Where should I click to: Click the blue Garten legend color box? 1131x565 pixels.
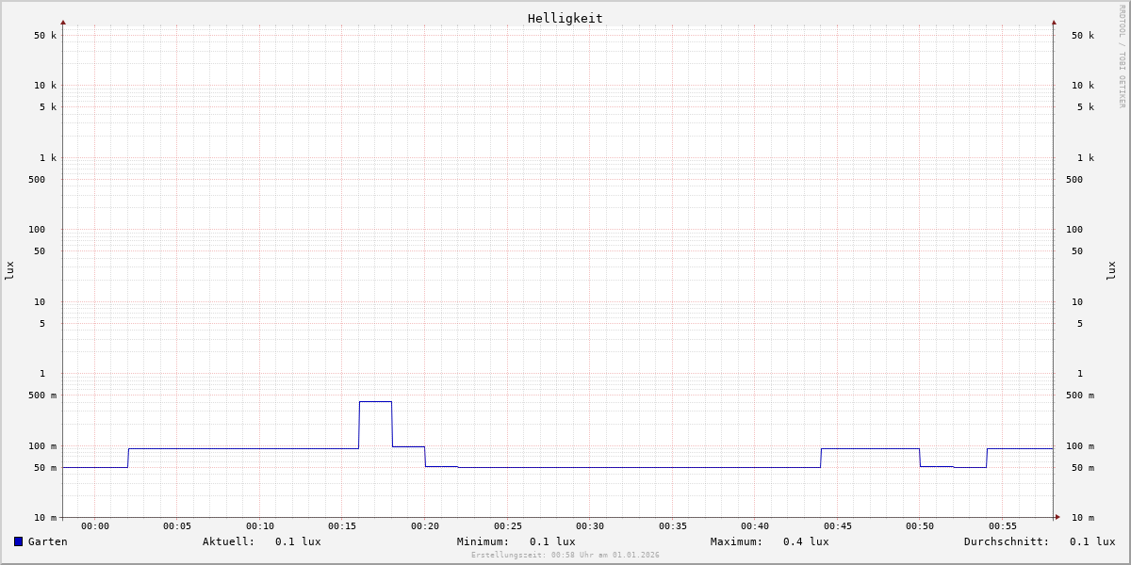tap(18, 541)
